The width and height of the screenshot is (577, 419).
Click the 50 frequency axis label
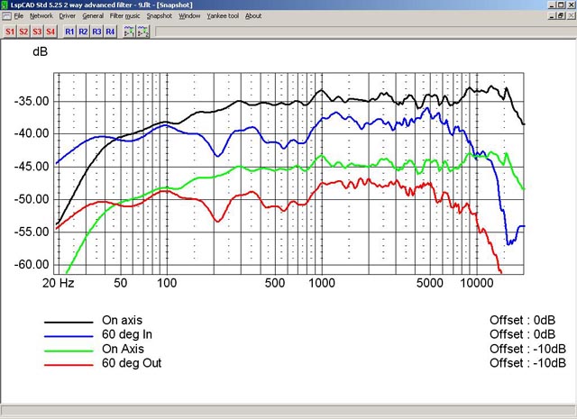(120, 283)
